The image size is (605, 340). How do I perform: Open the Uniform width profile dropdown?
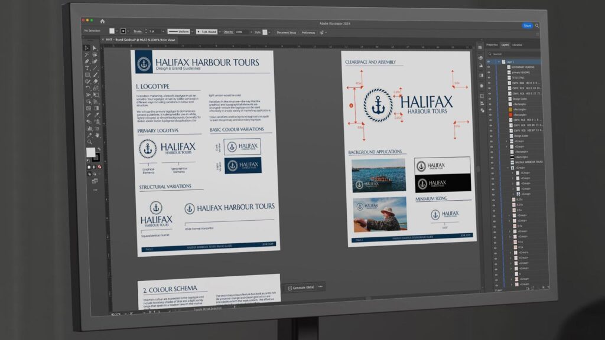tap(192, 32)
